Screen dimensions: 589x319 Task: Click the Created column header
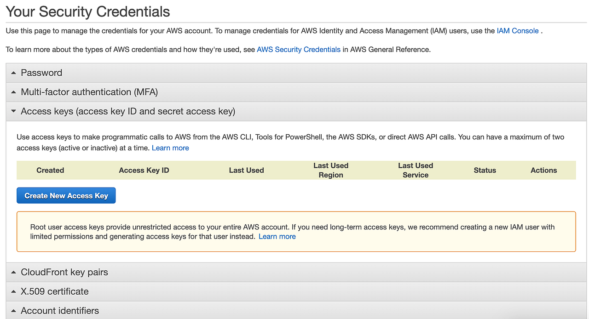tap(50, 171)
